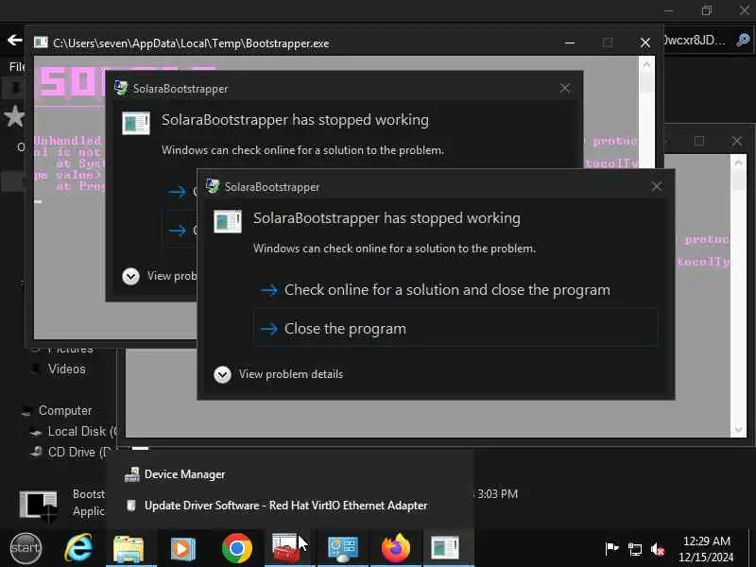756x567 pixels.
Task: Click the Show desktop strip
Action: [752, 549]
